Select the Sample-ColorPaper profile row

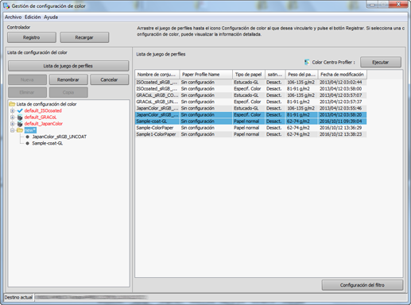pos(251,128)
